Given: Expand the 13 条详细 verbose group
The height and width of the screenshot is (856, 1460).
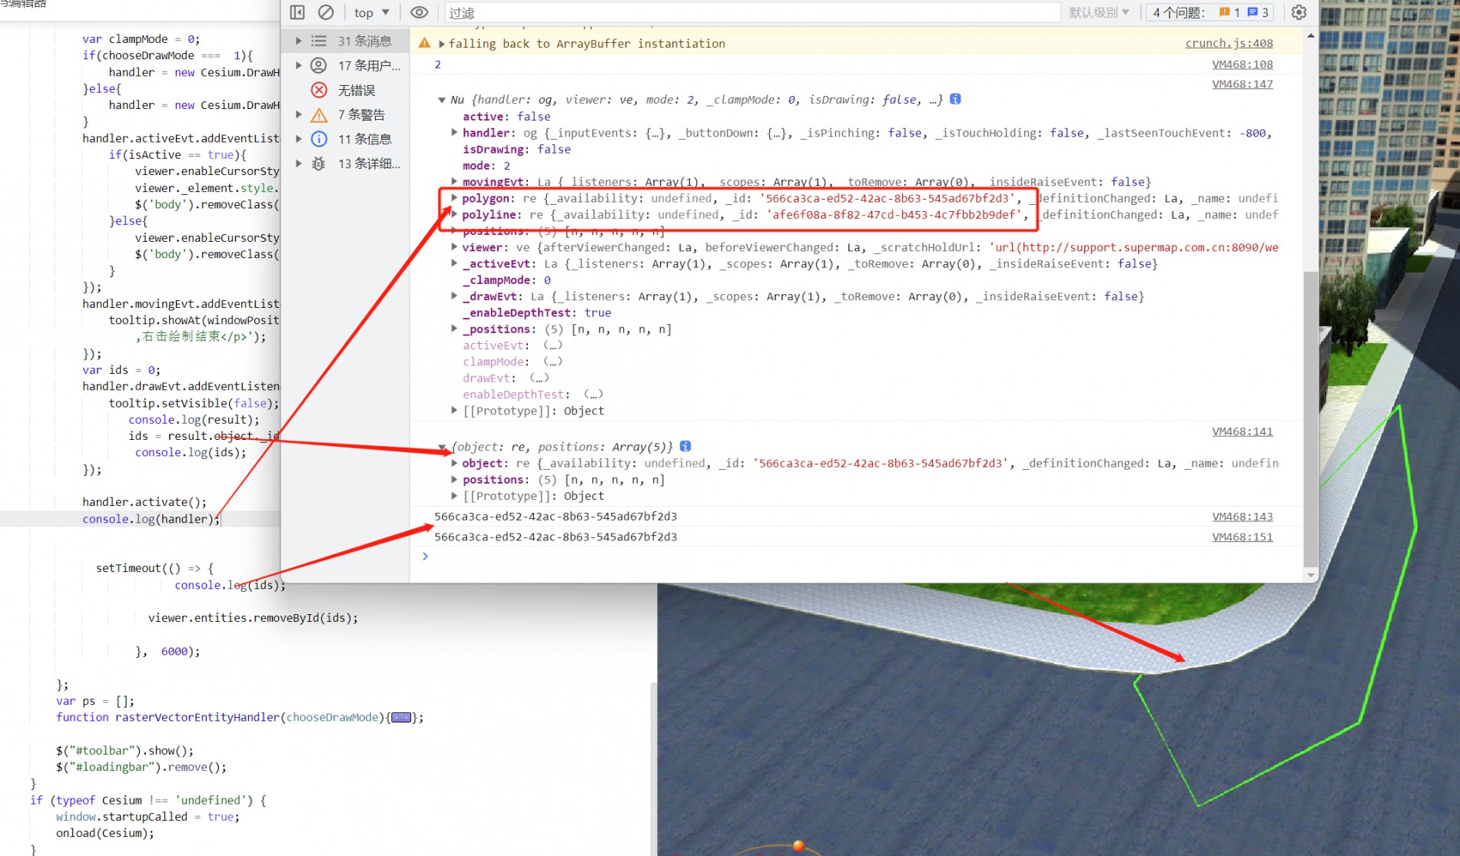Looking at the screenshot, I should (x=299, y=164).
